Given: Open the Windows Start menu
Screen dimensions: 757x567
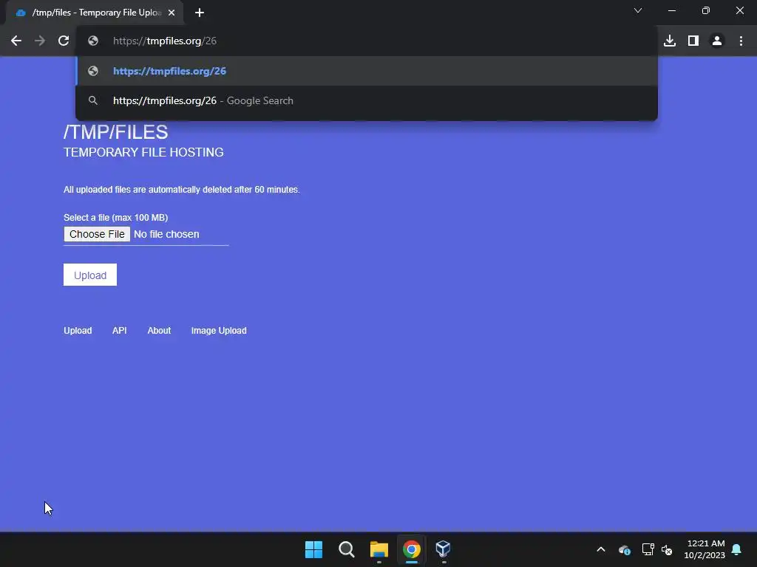Looking at the screenshot, I should tap(313, 549).
